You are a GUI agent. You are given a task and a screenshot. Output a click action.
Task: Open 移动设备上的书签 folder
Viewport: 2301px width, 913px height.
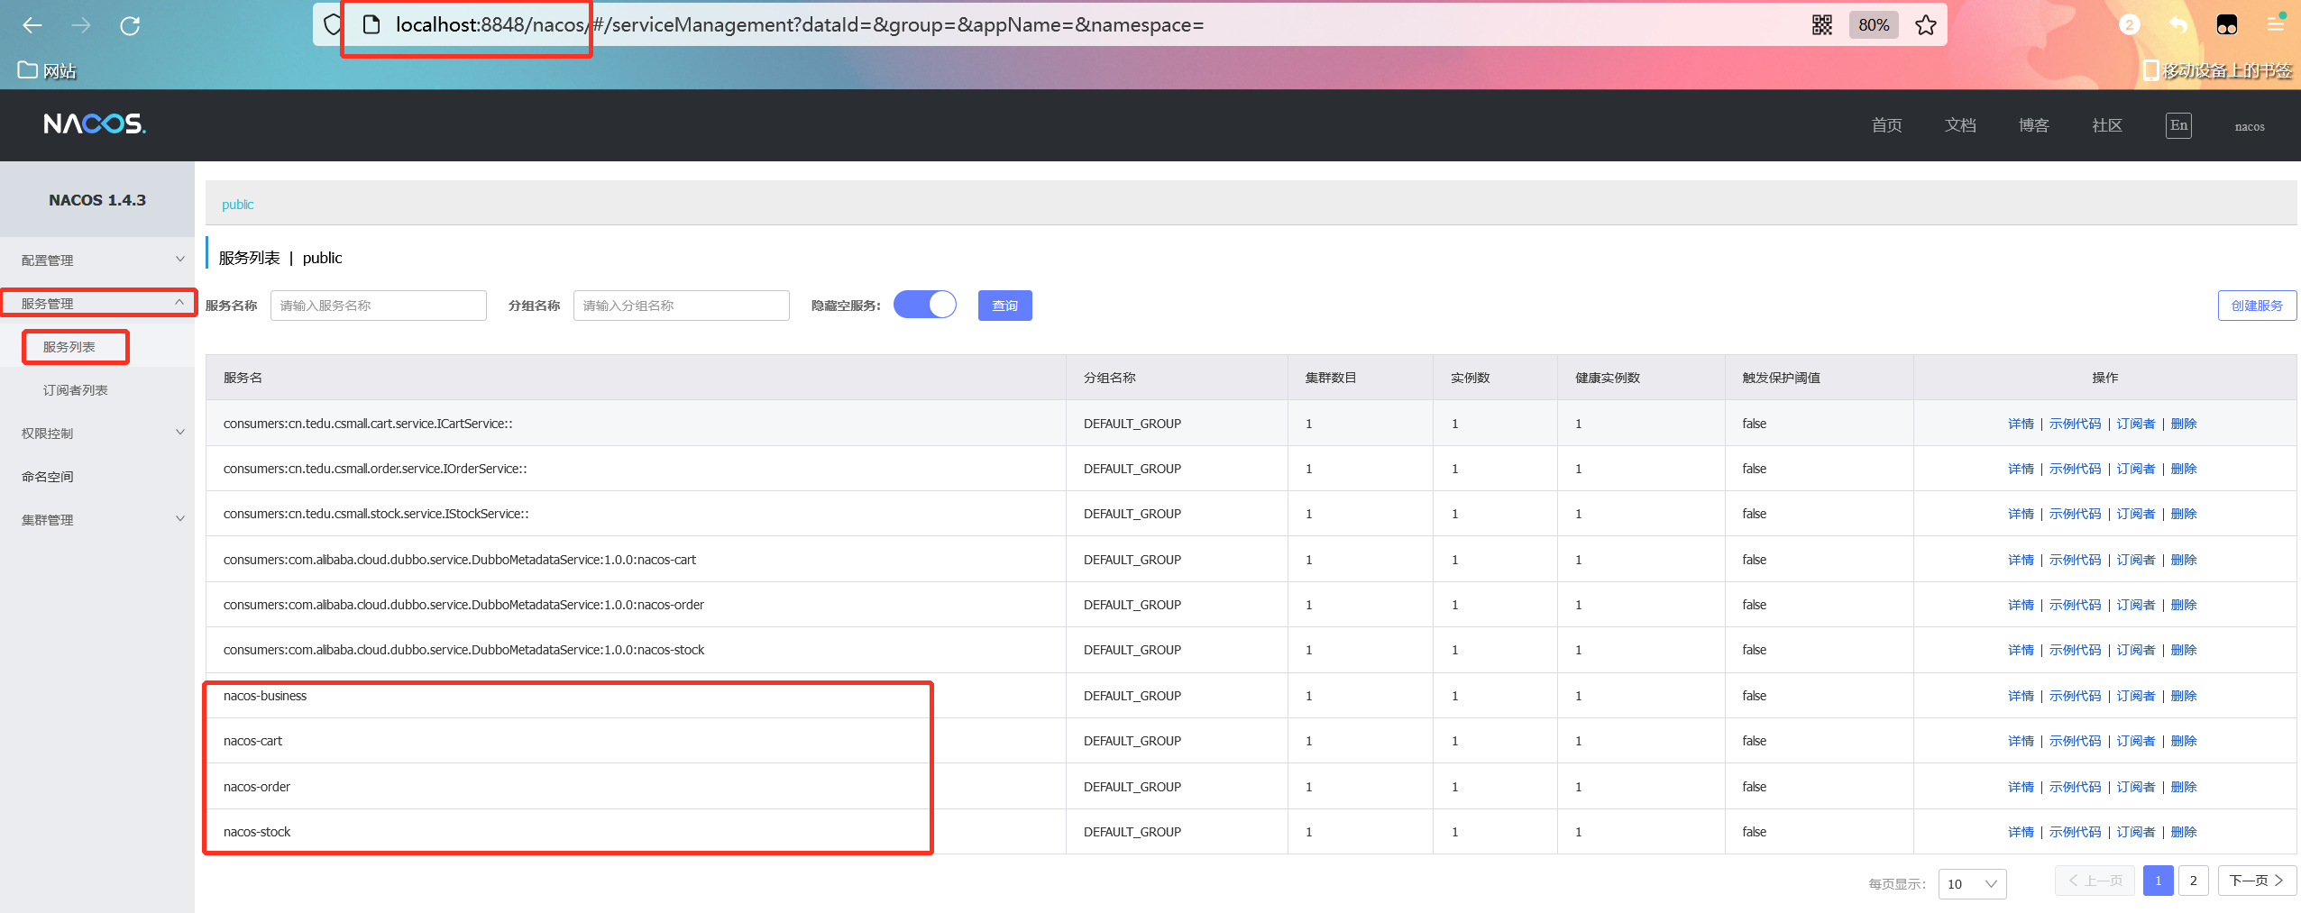click(2218, 70)
